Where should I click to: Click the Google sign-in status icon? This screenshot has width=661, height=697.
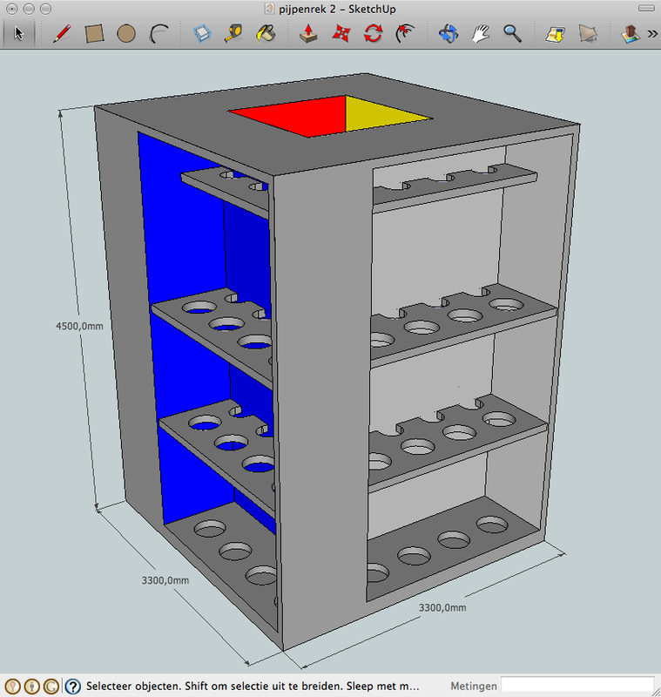click(51, 687)
